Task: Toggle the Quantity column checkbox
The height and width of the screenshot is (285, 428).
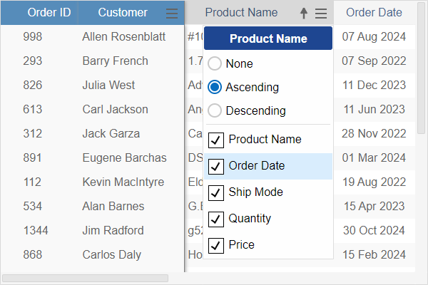Action: 216,219
